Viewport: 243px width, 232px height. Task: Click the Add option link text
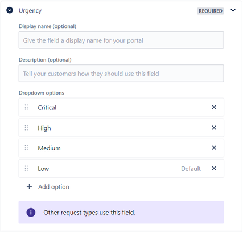(x=53, y=187)
